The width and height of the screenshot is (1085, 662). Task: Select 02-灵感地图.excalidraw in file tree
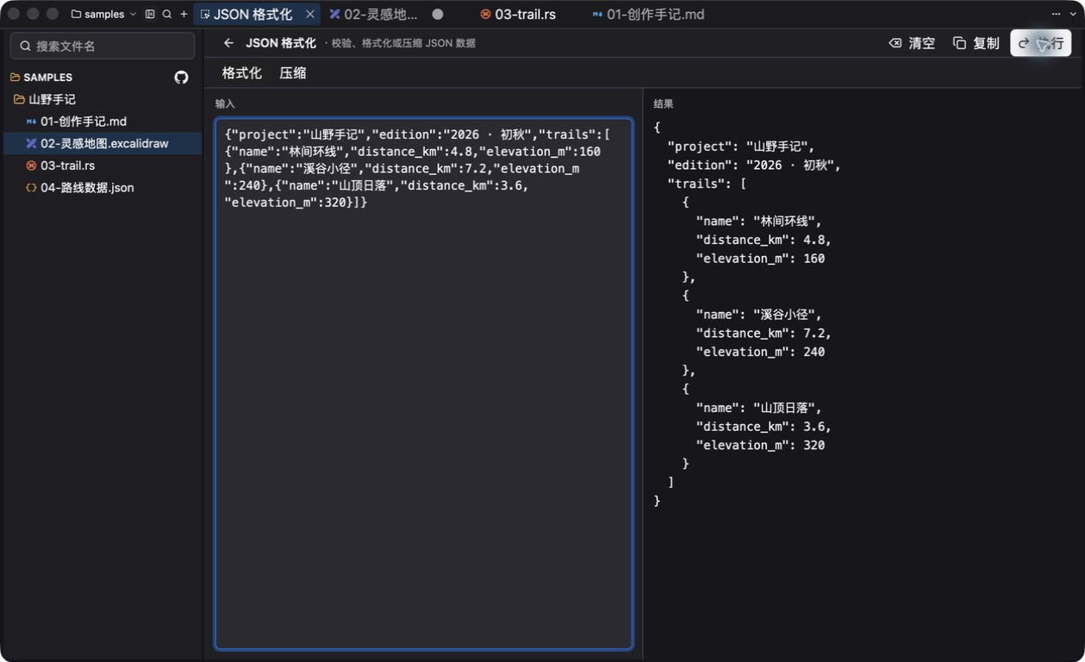pos(104,144)
